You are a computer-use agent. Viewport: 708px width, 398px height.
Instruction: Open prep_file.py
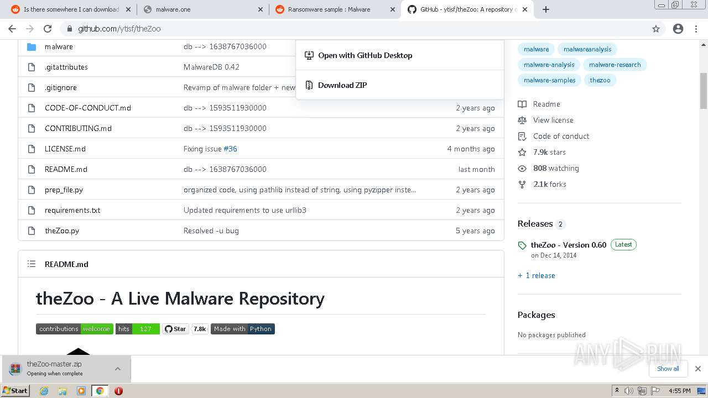point(64,190)
